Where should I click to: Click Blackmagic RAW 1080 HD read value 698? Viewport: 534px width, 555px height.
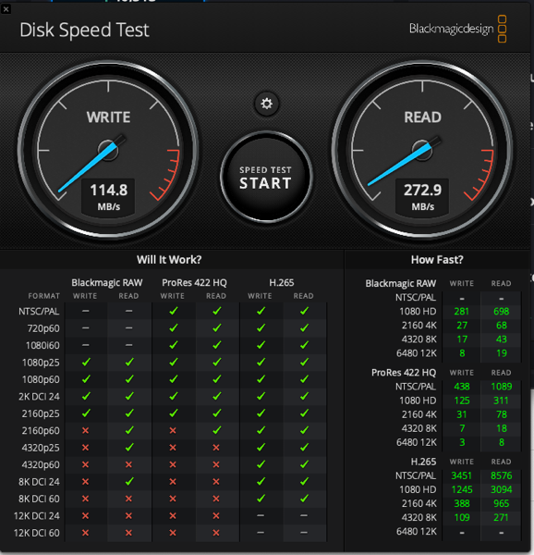point(501,312)
